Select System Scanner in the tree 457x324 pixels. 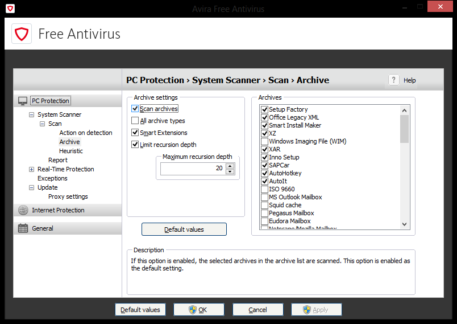[60, 114]
